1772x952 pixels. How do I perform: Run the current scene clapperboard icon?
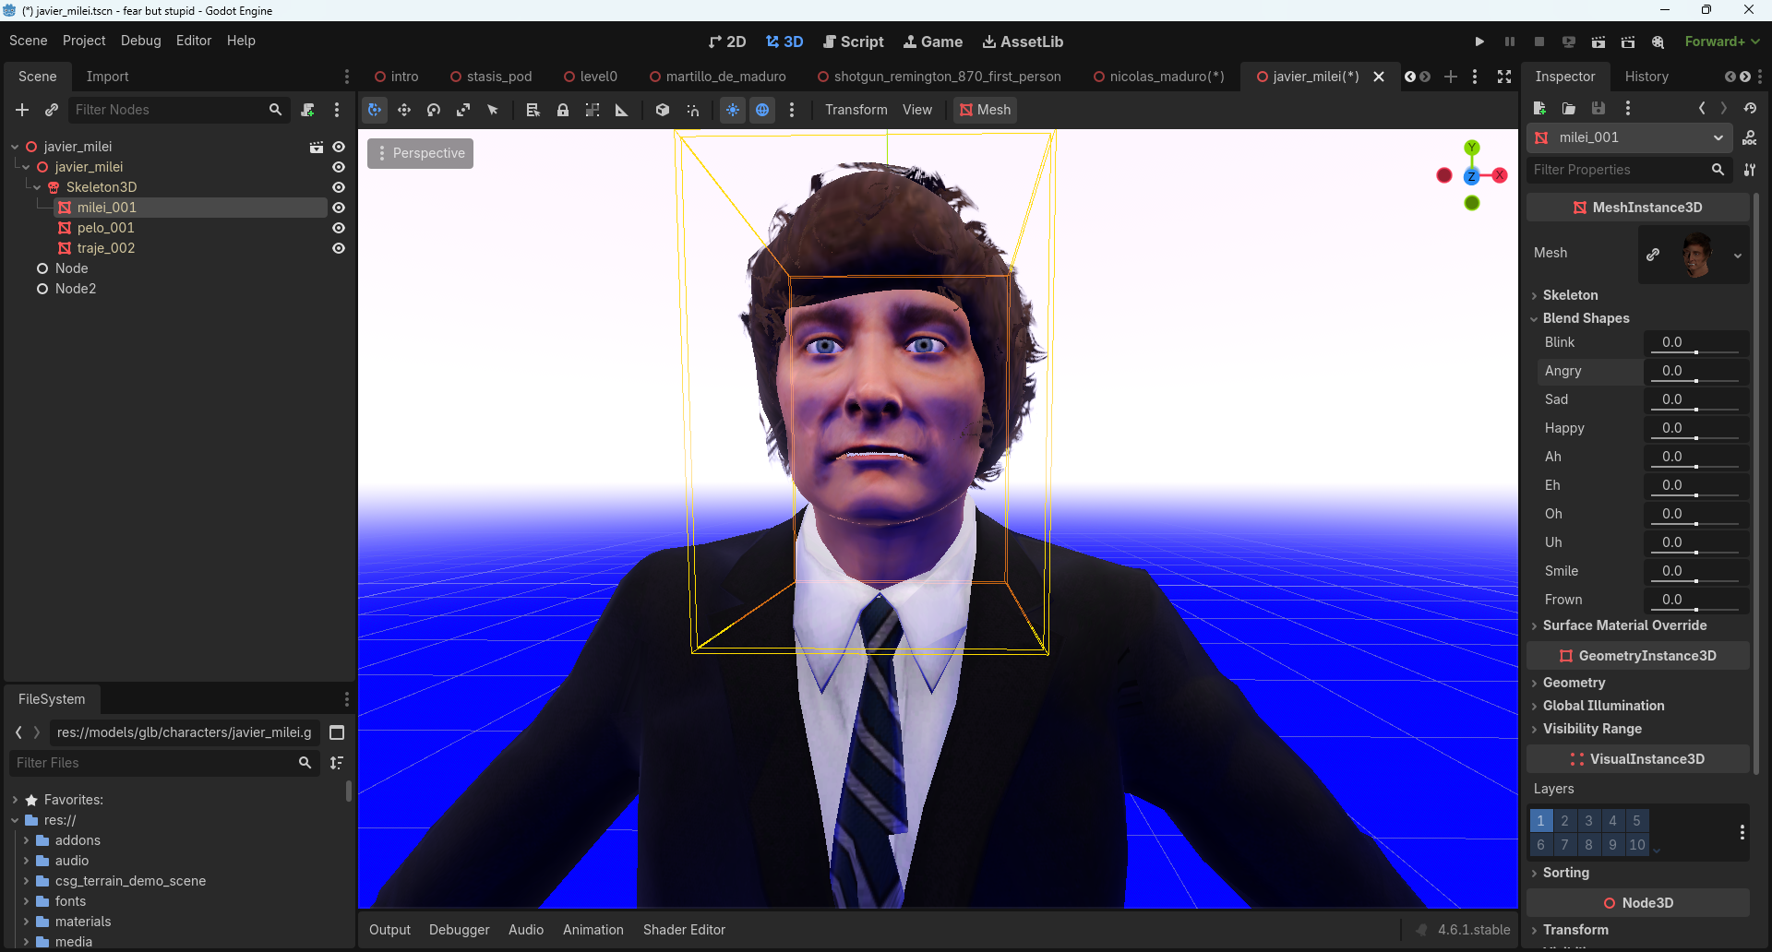tap(1598, 42)
